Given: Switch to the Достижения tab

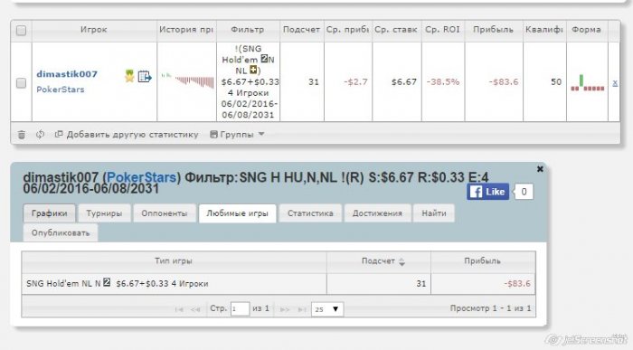Looking at the screenshot, I should point(377,213).
